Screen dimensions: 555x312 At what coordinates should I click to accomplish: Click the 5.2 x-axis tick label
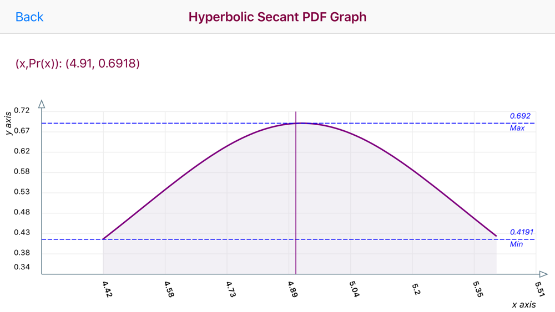[416, 288]
